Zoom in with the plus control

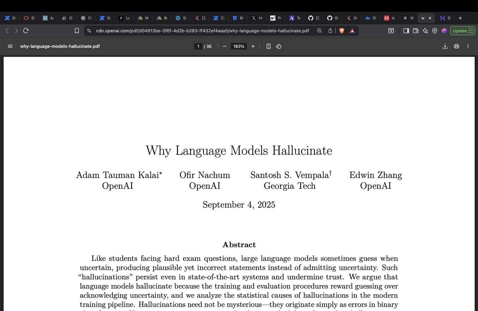253,46
